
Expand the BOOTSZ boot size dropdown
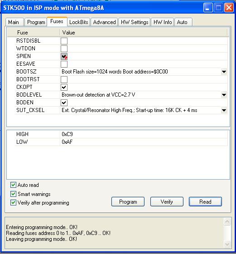pyautogui.click(x=224, y=72)
